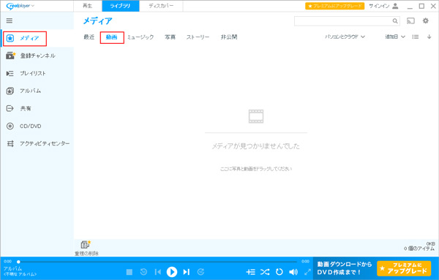Screen dimensions: 439x280
Task: Click the rewind 10 seconds button
Action: pos(143,272)
